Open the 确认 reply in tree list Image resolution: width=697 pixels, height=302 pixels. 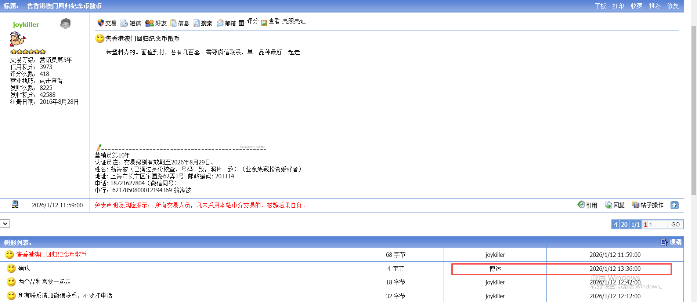(x=24, y=268)
